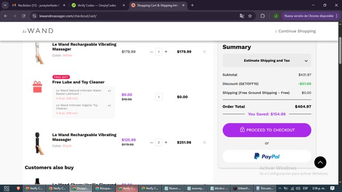Click the Le Wand logo
Viewport: 342px width, 192px height.
point(38,31)
